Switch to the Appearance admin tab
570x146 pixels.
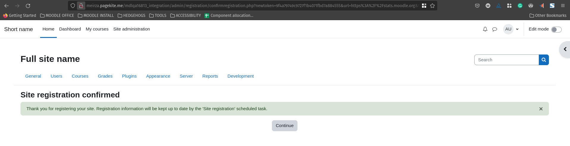point(158,76)
